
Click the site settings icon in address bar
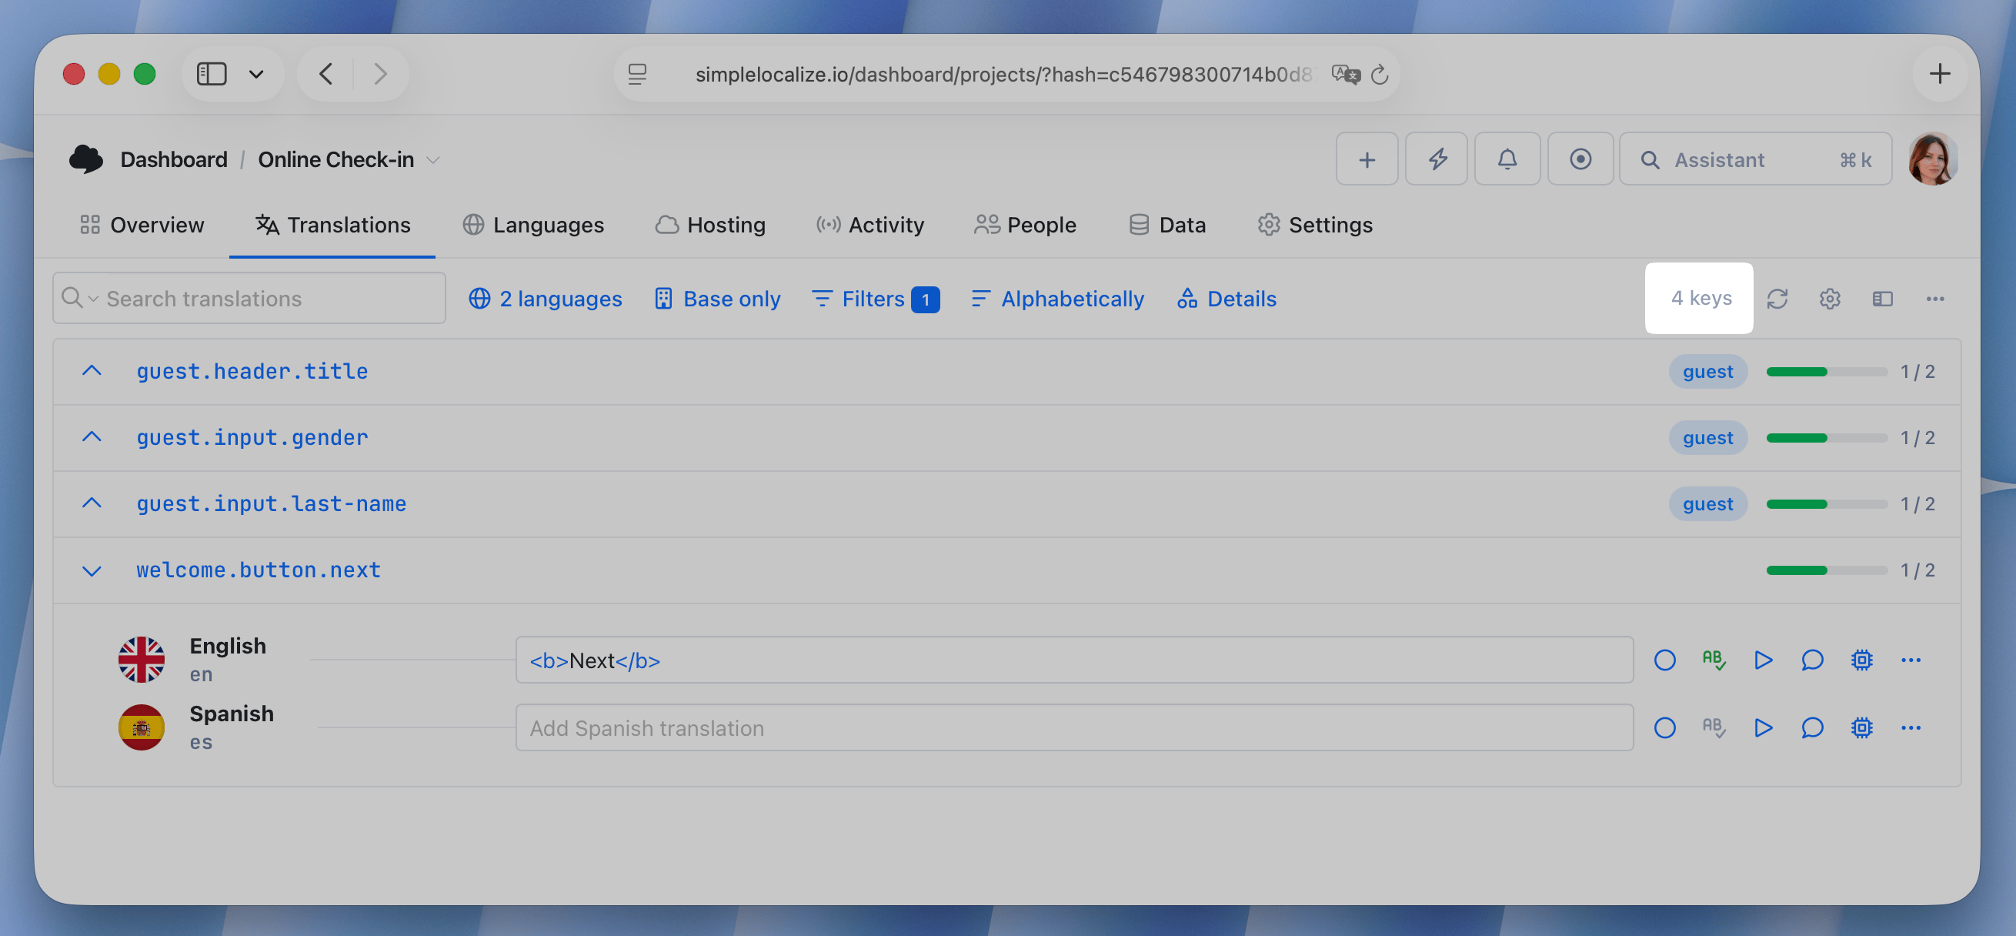click(638, 75)
